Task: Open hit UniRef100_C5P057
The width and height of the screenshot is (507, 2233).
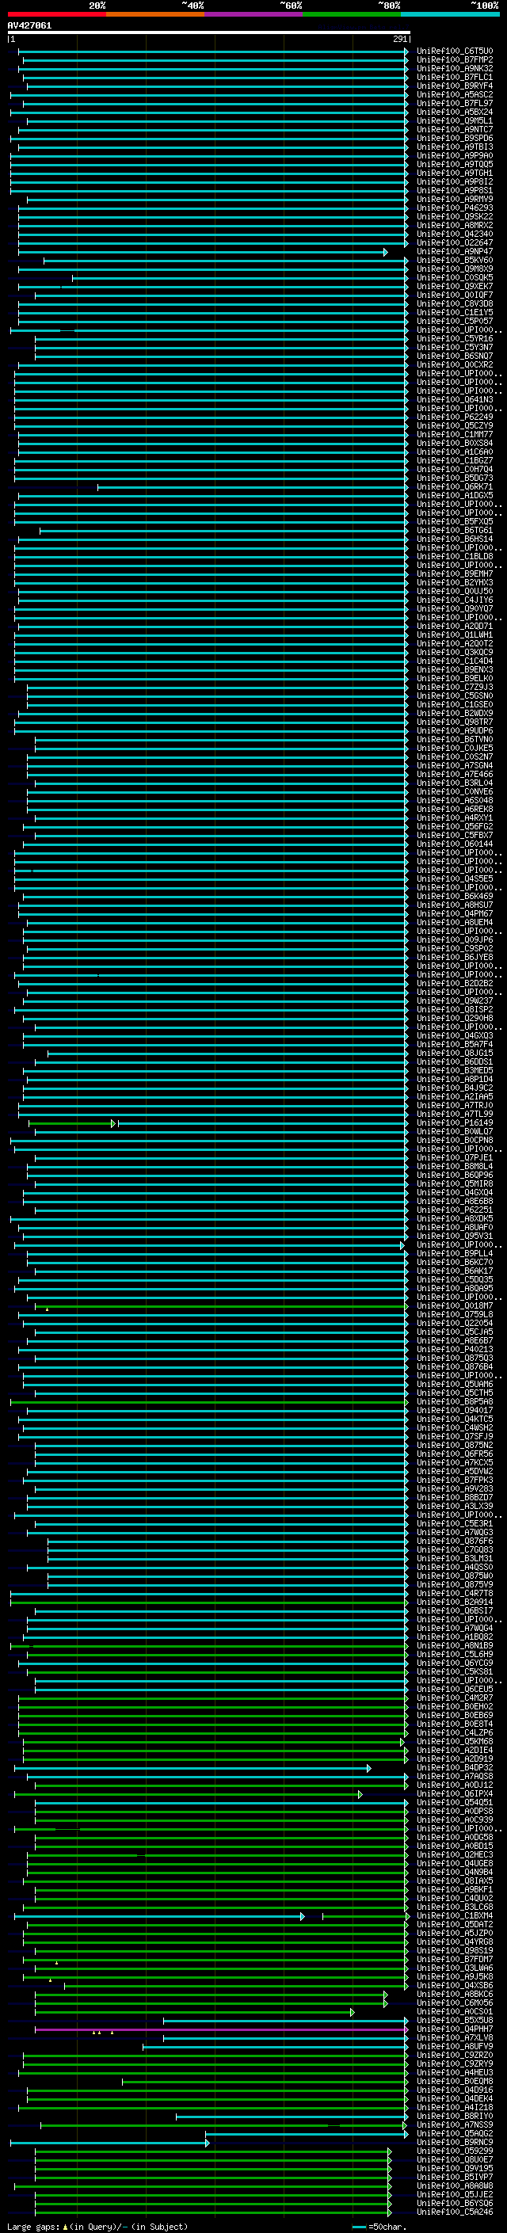Action: tap(455, 321)
